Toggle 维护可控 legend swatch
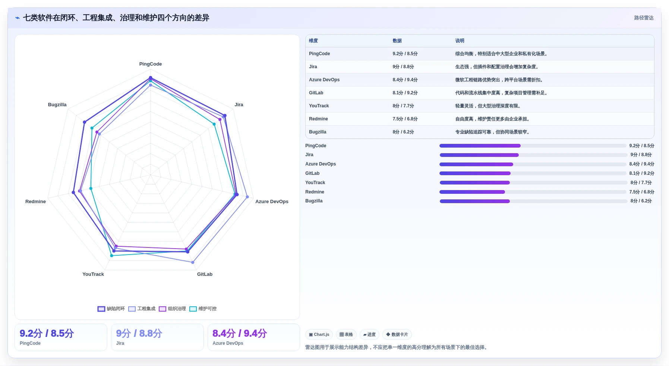 tap(193, 309)
